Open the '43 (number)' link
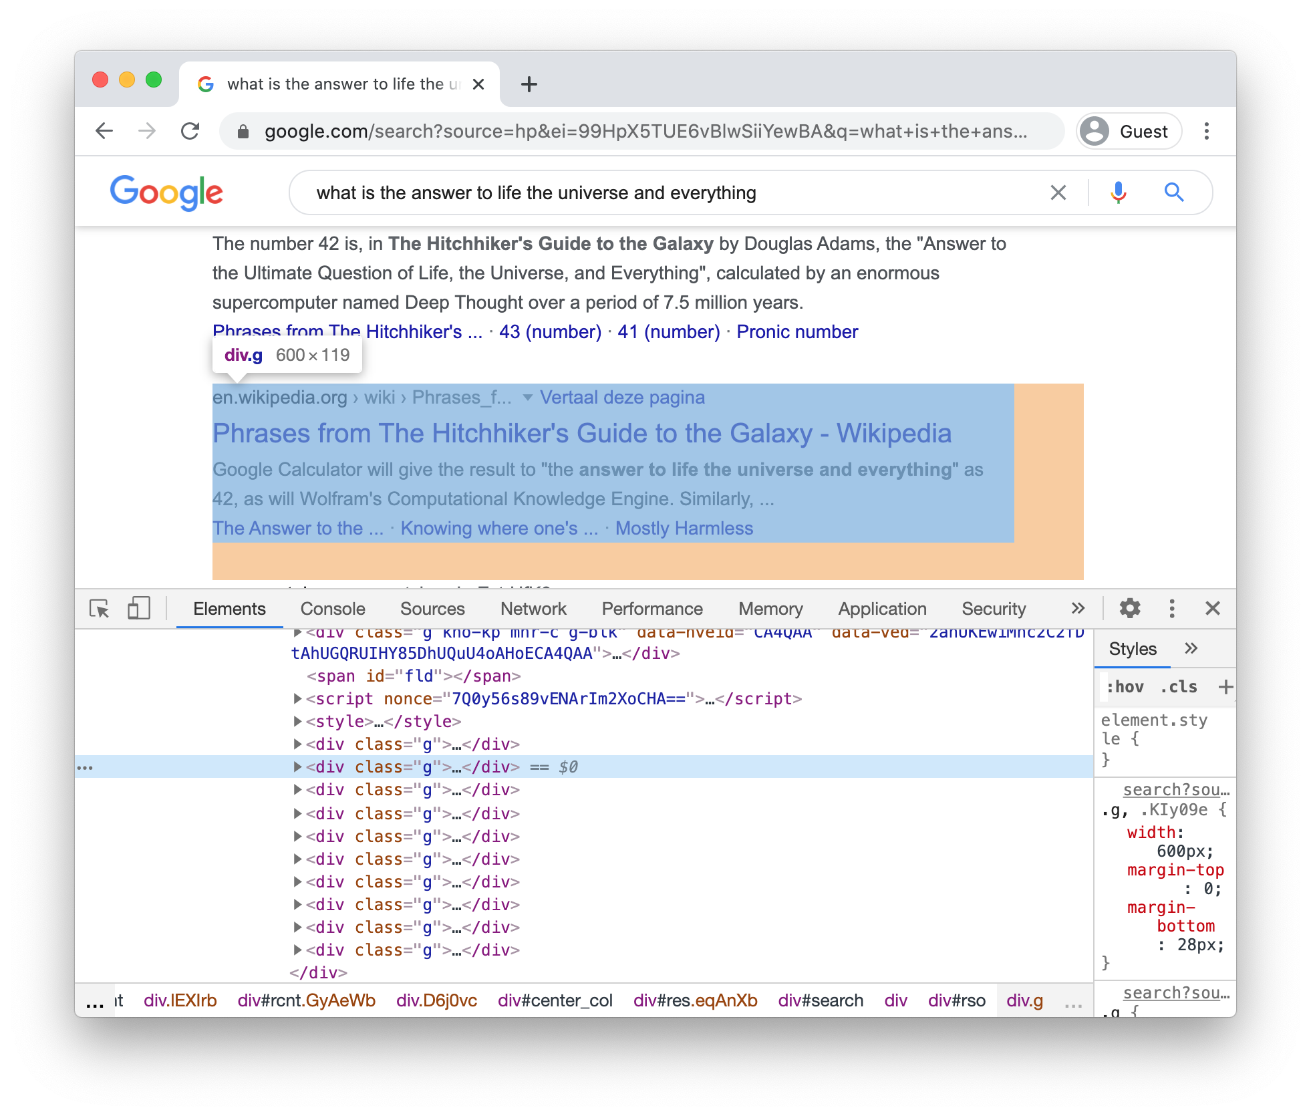The height and width of the screenshot is (1116, 1311). pyautogui.click(x=550, y=331)
